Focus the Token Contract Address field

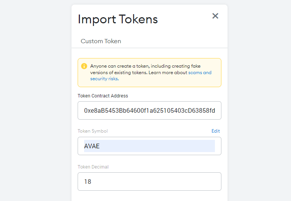(150, 110)
